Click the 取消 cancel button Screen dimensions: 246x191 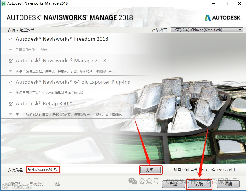[228, 184]
